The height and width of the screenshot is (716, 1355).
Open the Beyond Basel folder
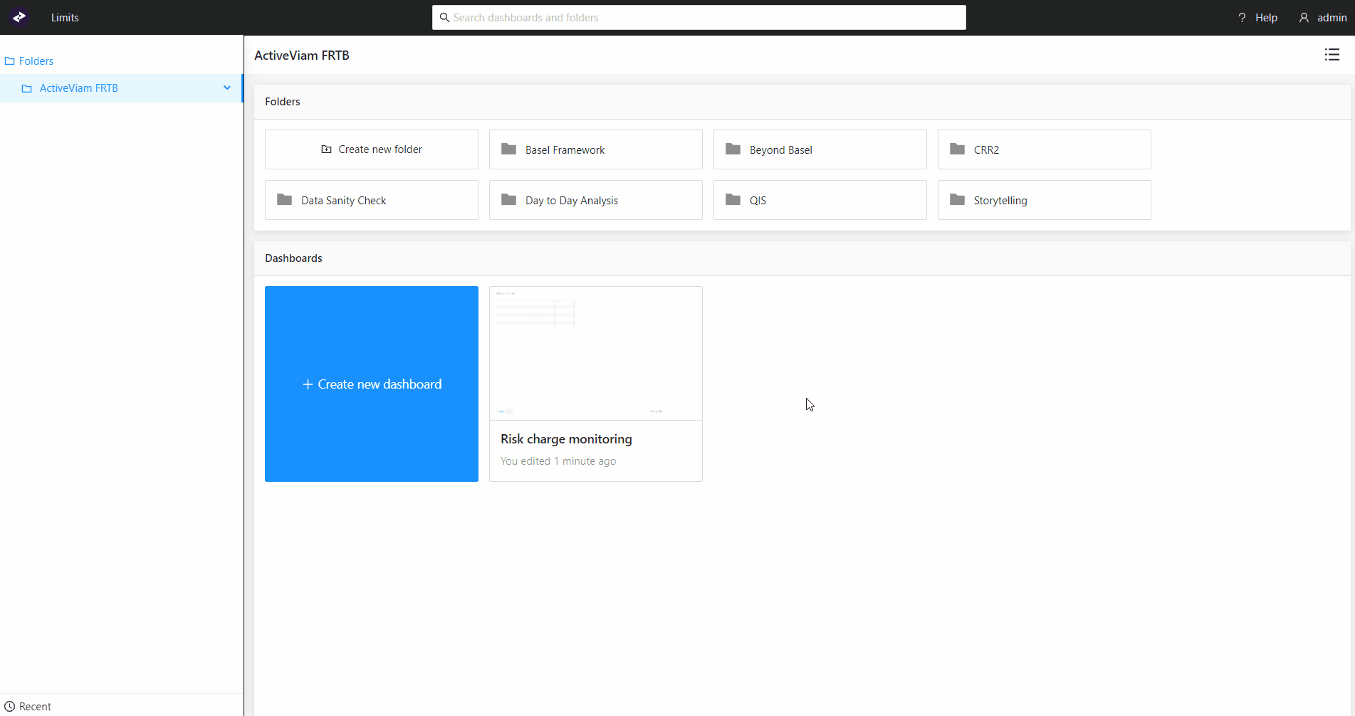tap(820, 149)
